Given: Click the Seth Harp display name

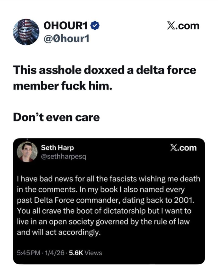Looking at the screenshot, I should (x=57, y=148).
